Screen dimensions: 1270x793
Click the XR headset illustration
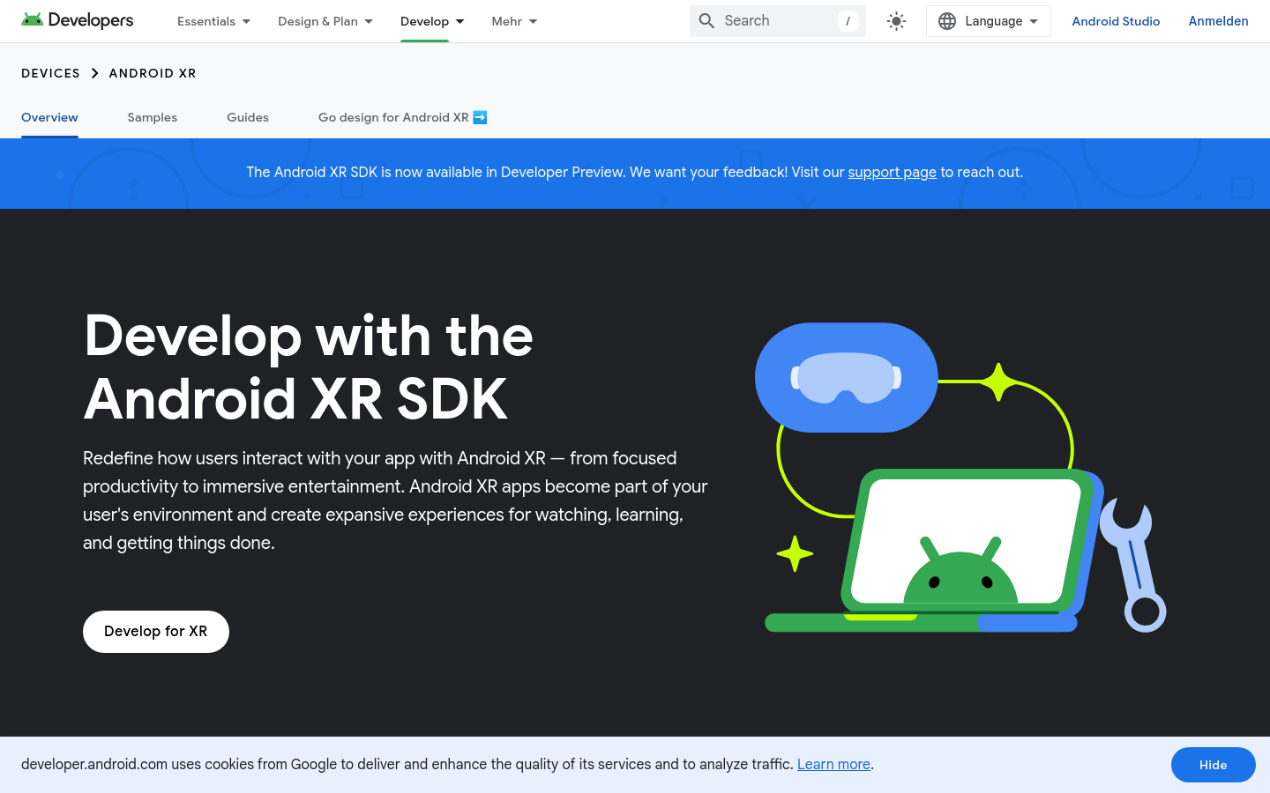tap(847, 377)
